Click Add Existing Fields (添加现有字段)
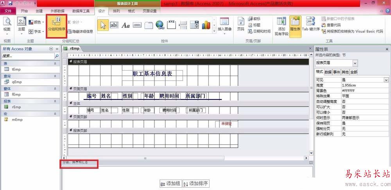 pyautogui.click(x=282, y=27)
